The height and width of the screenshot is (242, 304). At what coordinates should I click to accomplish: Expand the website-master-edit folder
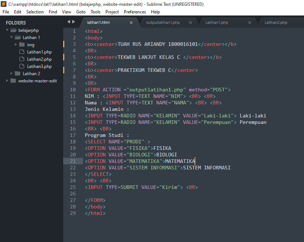click(7, 81)
